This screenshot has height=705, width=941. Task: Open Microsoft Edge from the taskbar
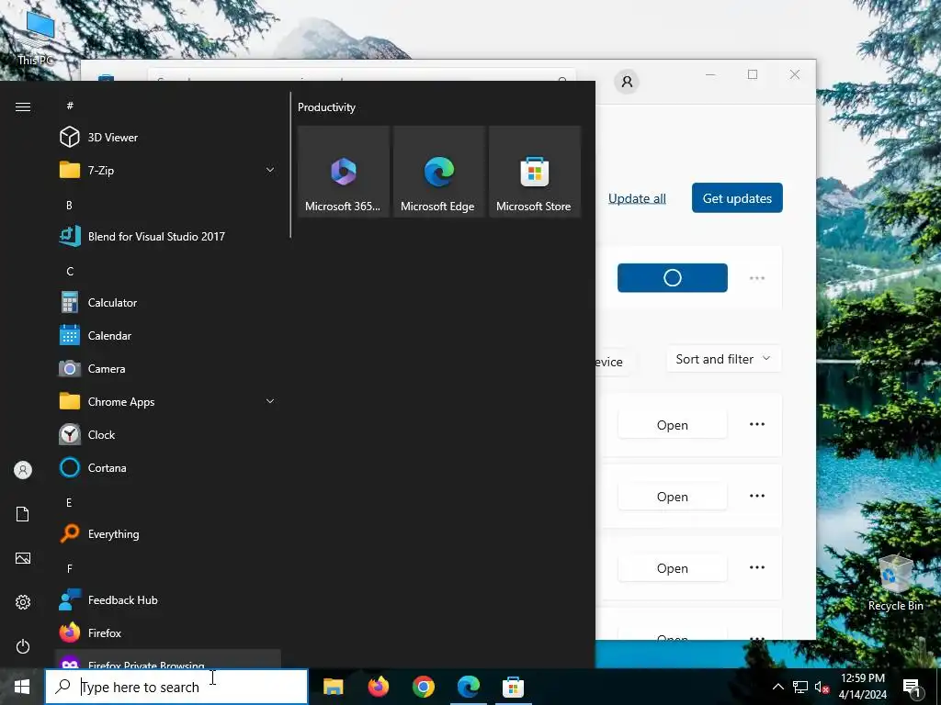(x=468, y=687)
